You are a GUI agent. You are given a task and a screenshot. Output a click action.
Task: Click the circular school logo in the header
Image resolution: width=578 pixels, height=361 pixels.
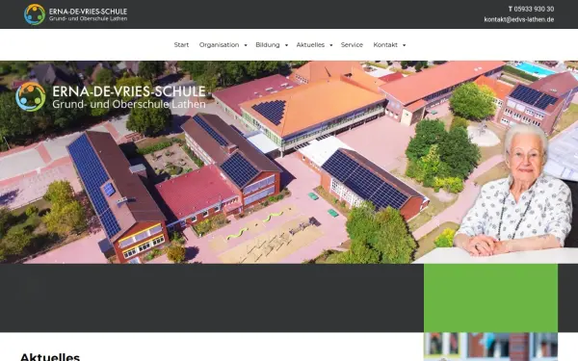point(35,14)
